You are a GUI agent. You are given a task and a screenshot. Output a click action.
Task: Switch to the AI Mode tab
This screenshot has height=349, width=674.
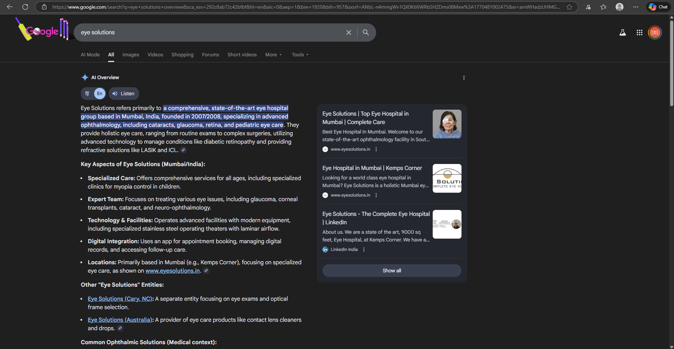coord(90,55)
